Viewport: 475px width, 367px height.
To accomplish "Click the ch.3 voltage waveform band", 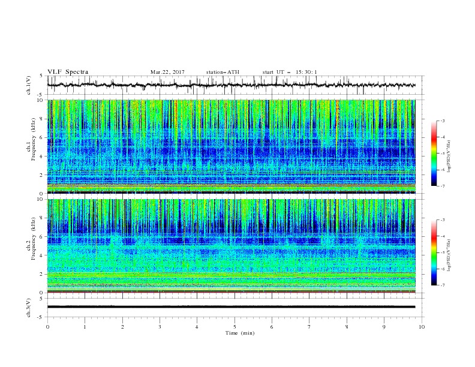I will [x=231, y=307].
